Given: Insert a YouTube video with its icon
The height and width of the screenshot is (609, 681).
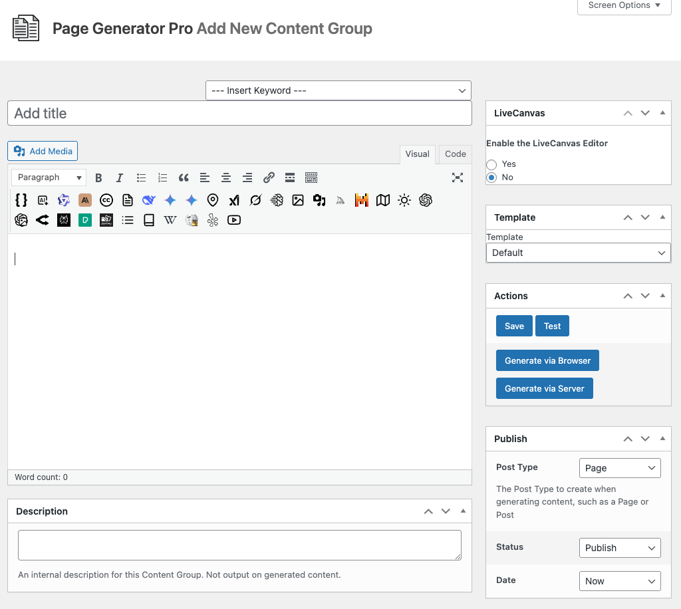Looking at the screenshot, I should pyautogui.click(x=233, y=220).
